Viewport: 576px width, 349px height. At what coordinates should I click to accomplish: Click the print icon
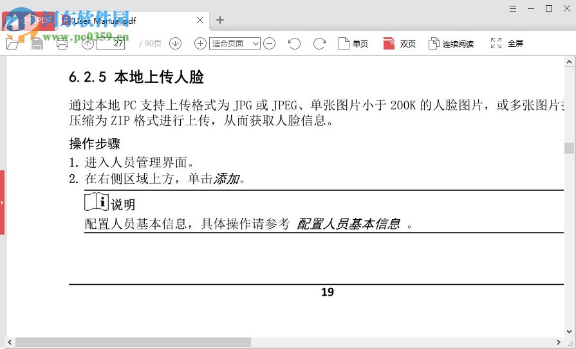(x=62, y=44)
